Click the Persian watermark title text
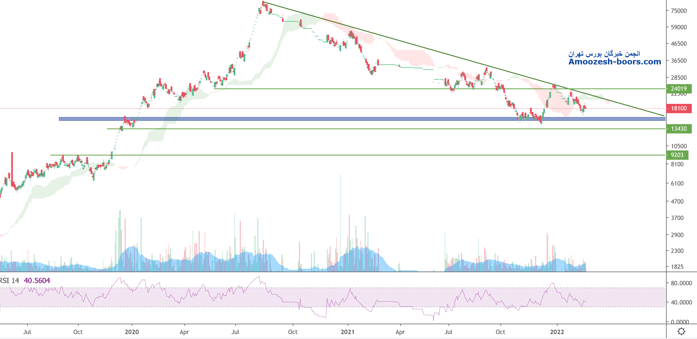697x339 pixels. point(604,54)
